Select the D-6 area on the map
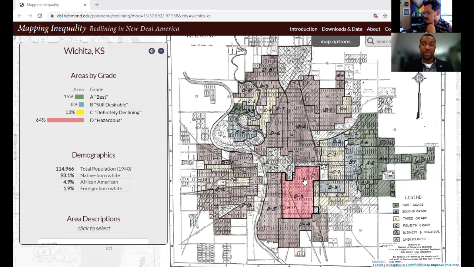This screenshot has width=474, height=267. pyautogui.click(x=275, y=133)
